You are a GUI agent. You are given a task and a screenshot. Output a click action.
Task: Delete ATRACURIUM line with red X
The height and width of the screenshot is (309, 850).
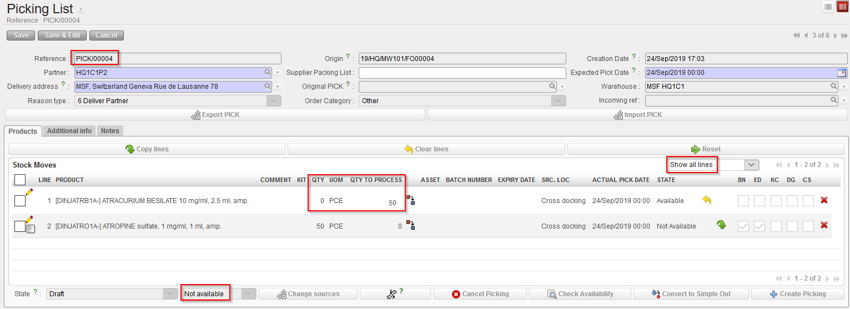[x=824, y=200]
